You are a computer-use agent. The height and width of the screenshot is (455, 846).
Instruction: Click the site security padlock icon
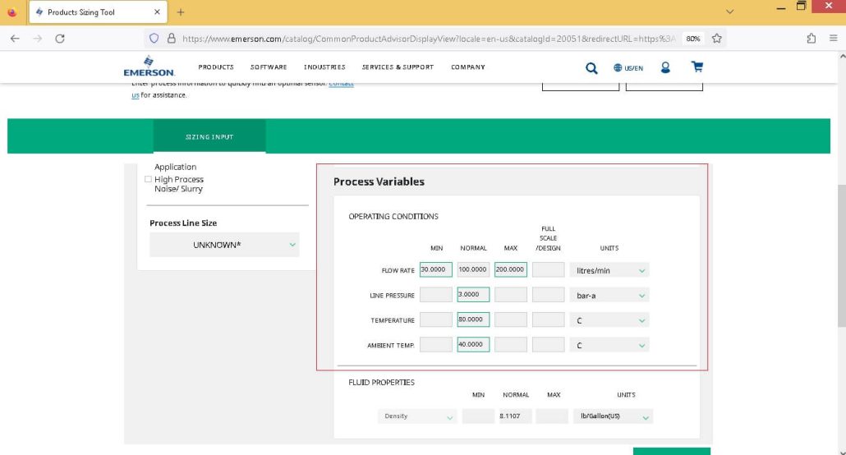(x=171, y=39)
